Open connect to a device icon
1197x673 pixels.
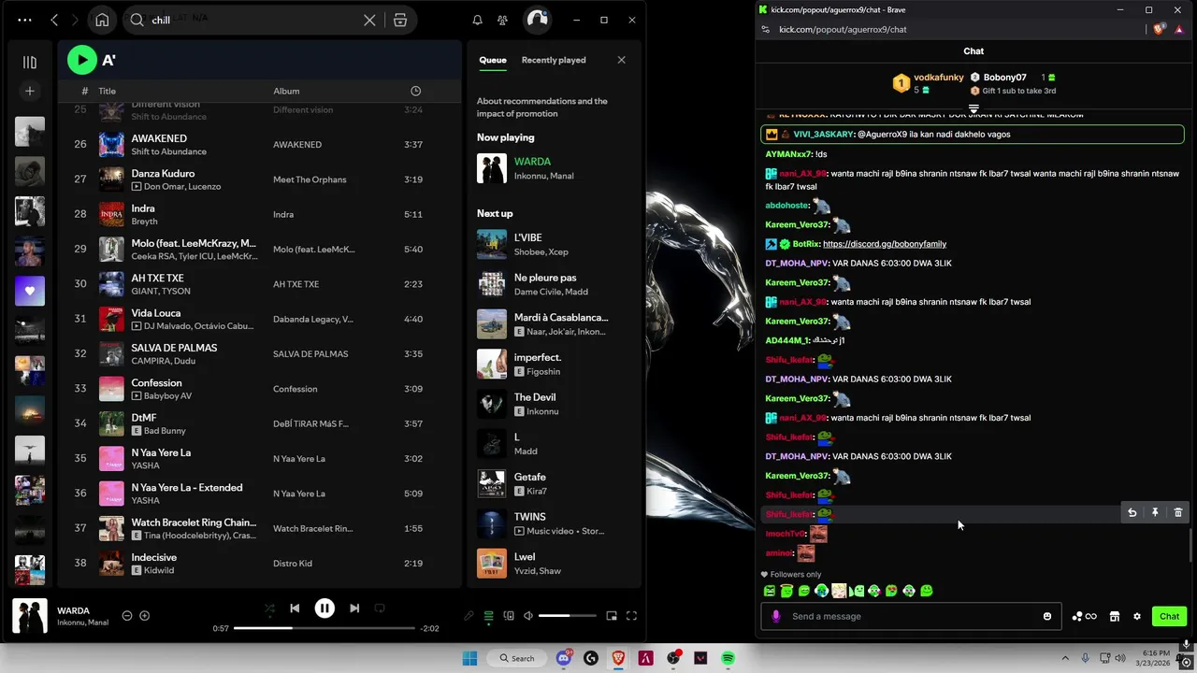(x=509, y=616)
